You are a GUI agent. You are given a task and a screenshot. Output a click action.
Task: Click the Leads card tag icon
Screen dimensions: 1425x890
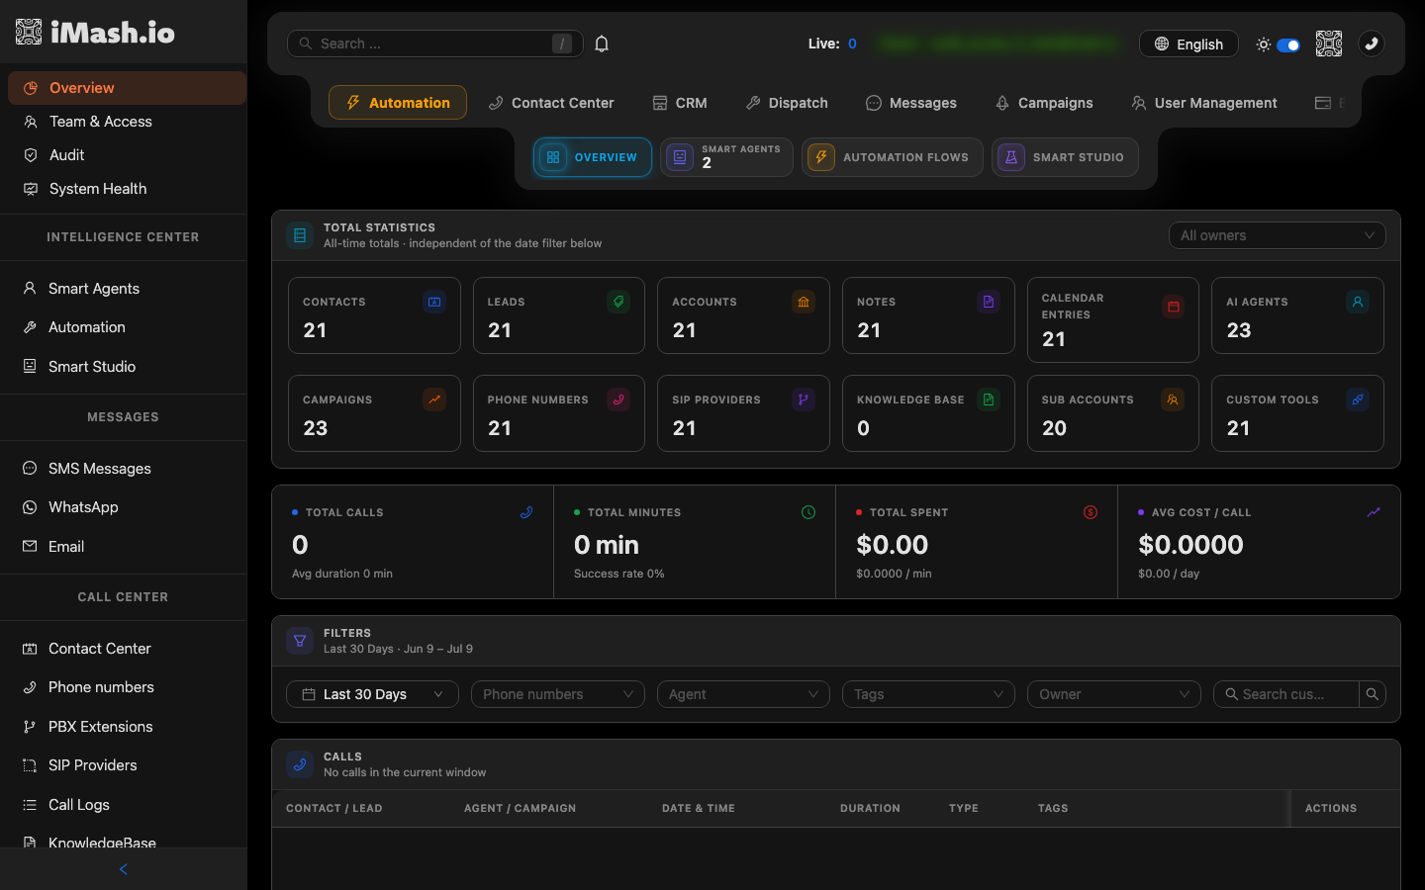point(618,302)
